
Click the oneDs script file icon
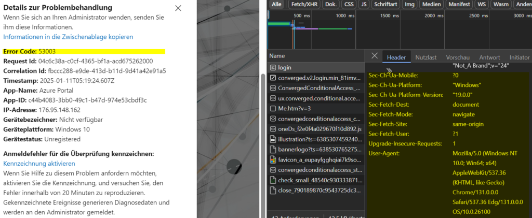click(273, 129)
